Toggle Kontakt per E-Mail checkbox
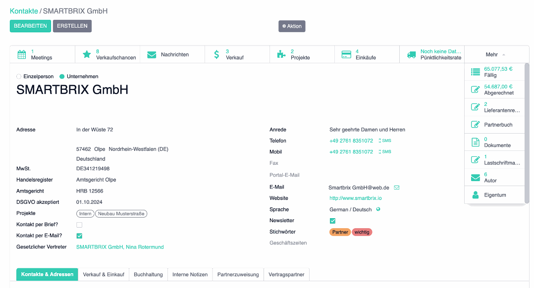This screenshot has width=534, height=288. click(x=79, y=236)
